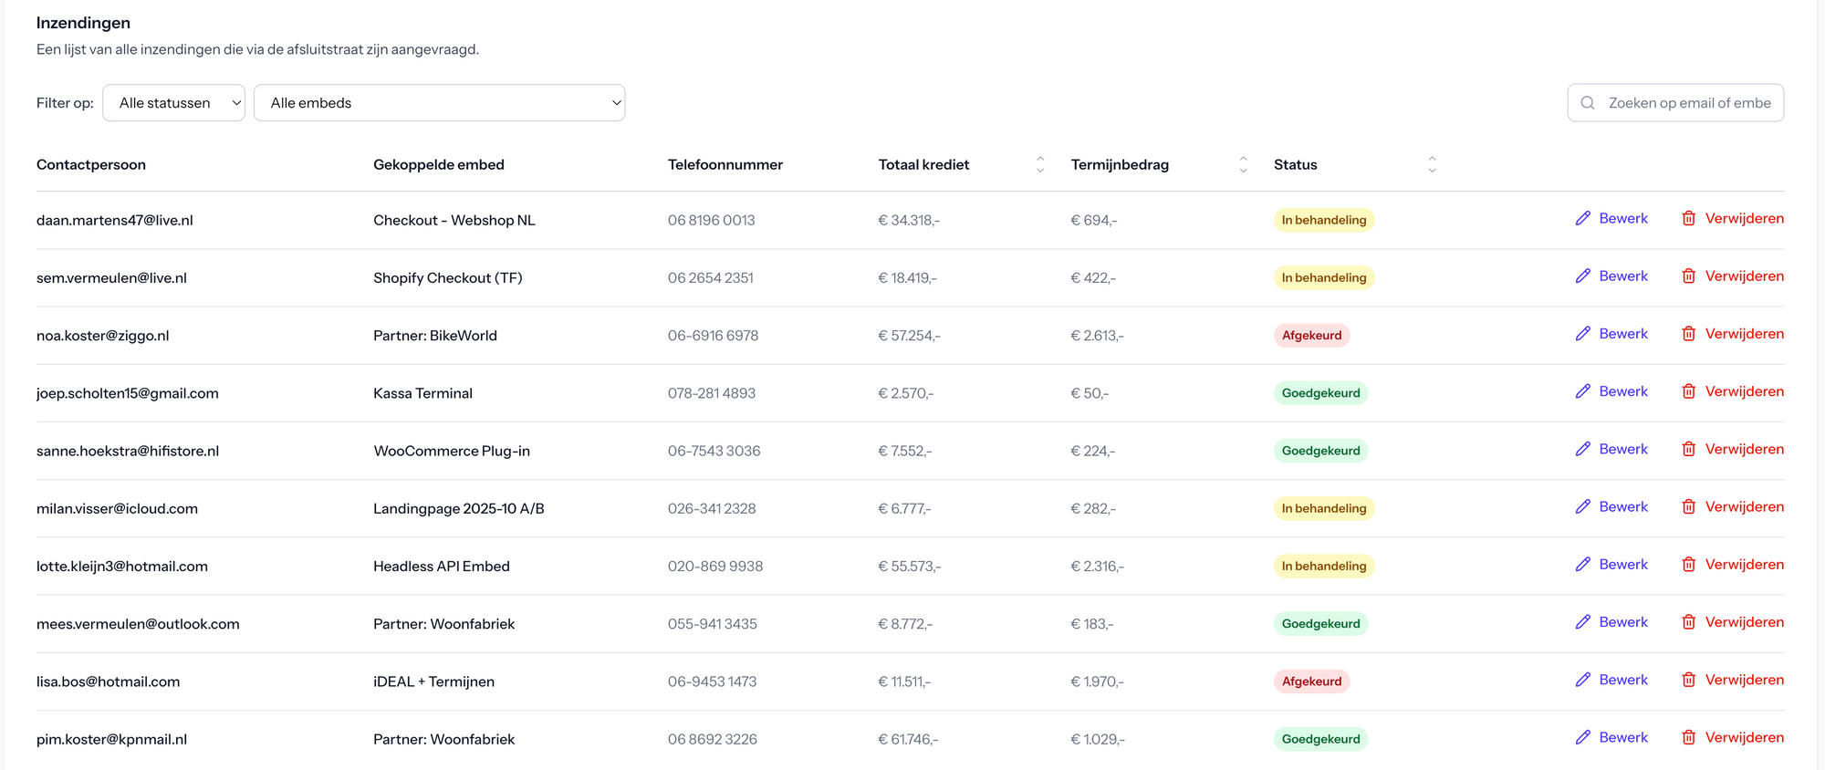Click the magnifier icon in search box

pos(1588,103)
